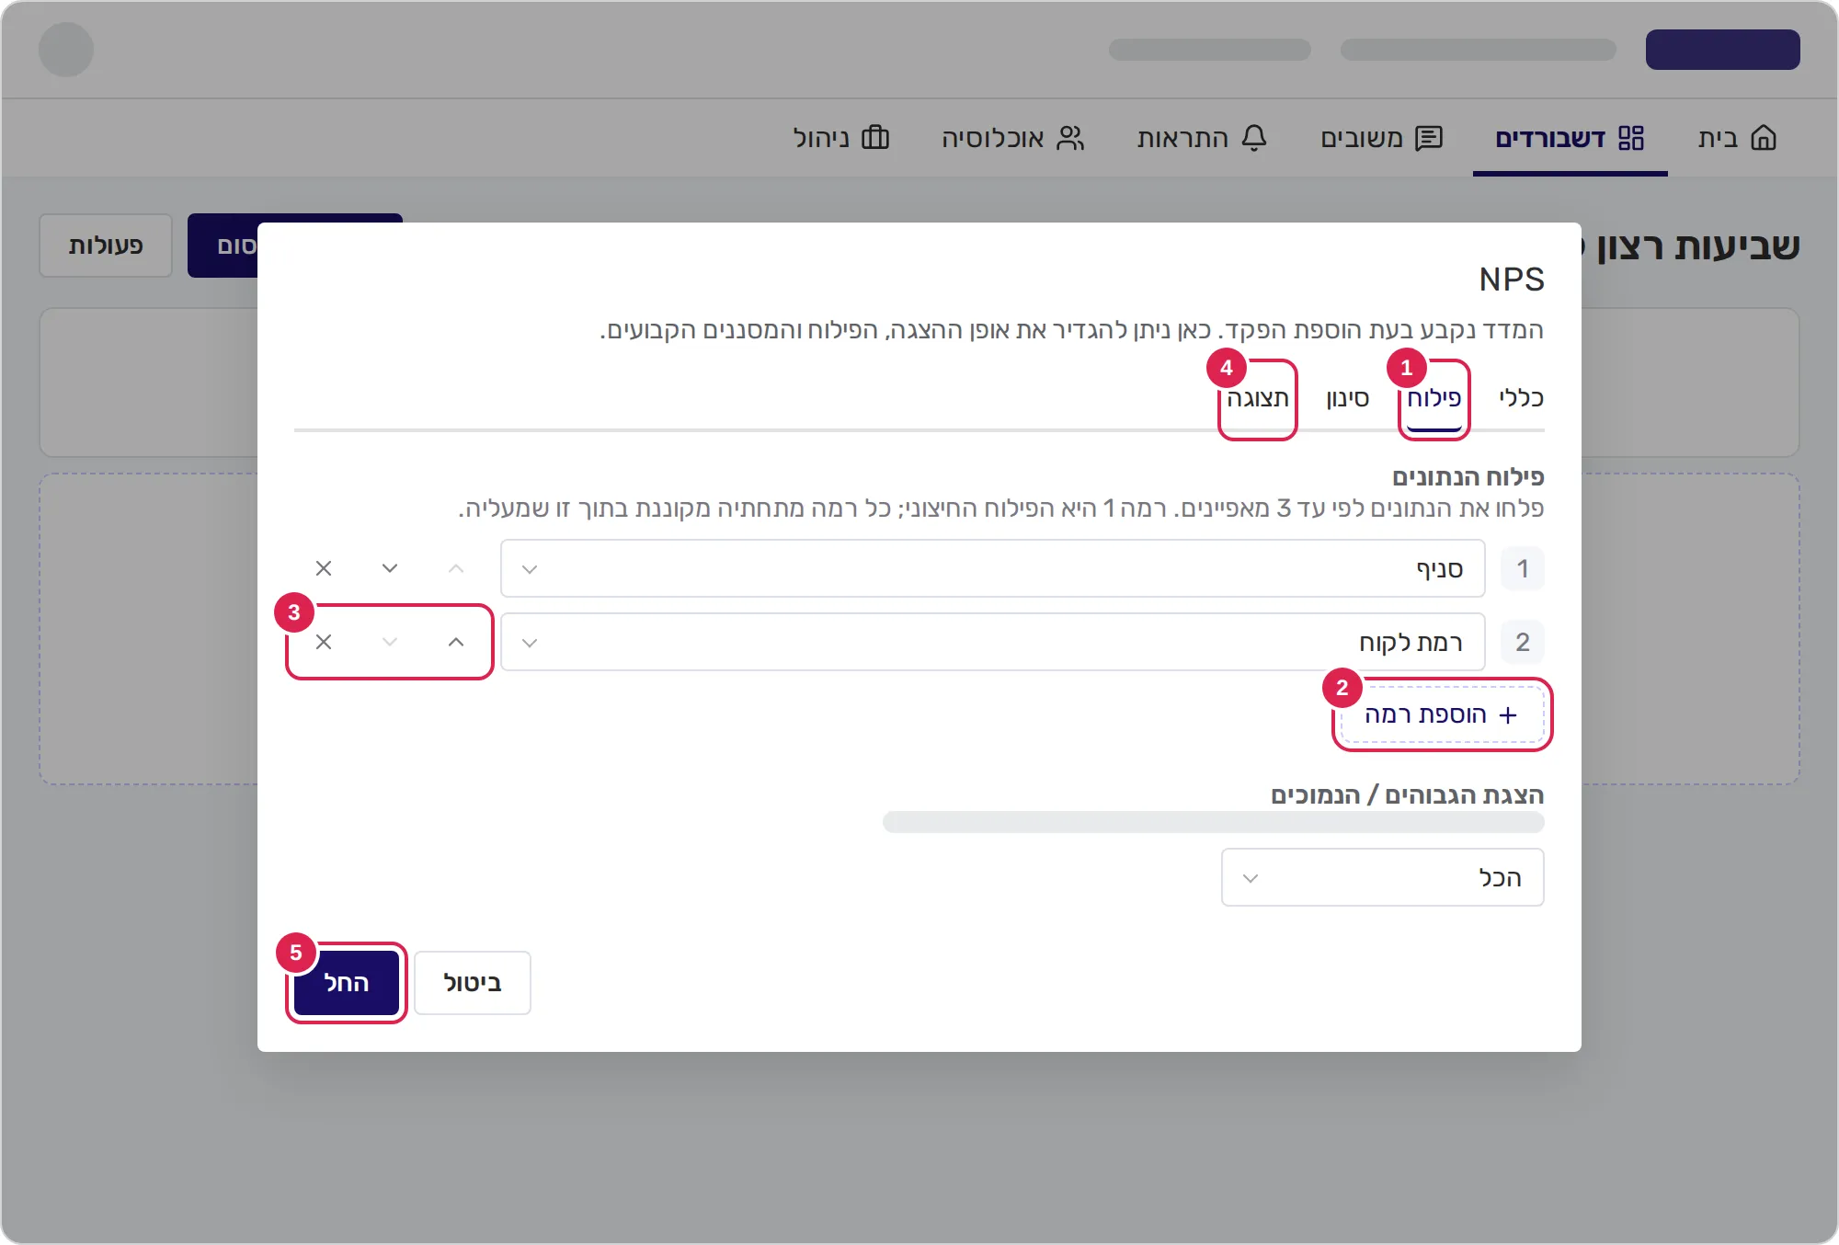The height and width of the screenshot is (1245, 1839).
Task: Move level 1 סניף up arrow
Action: 456,568
